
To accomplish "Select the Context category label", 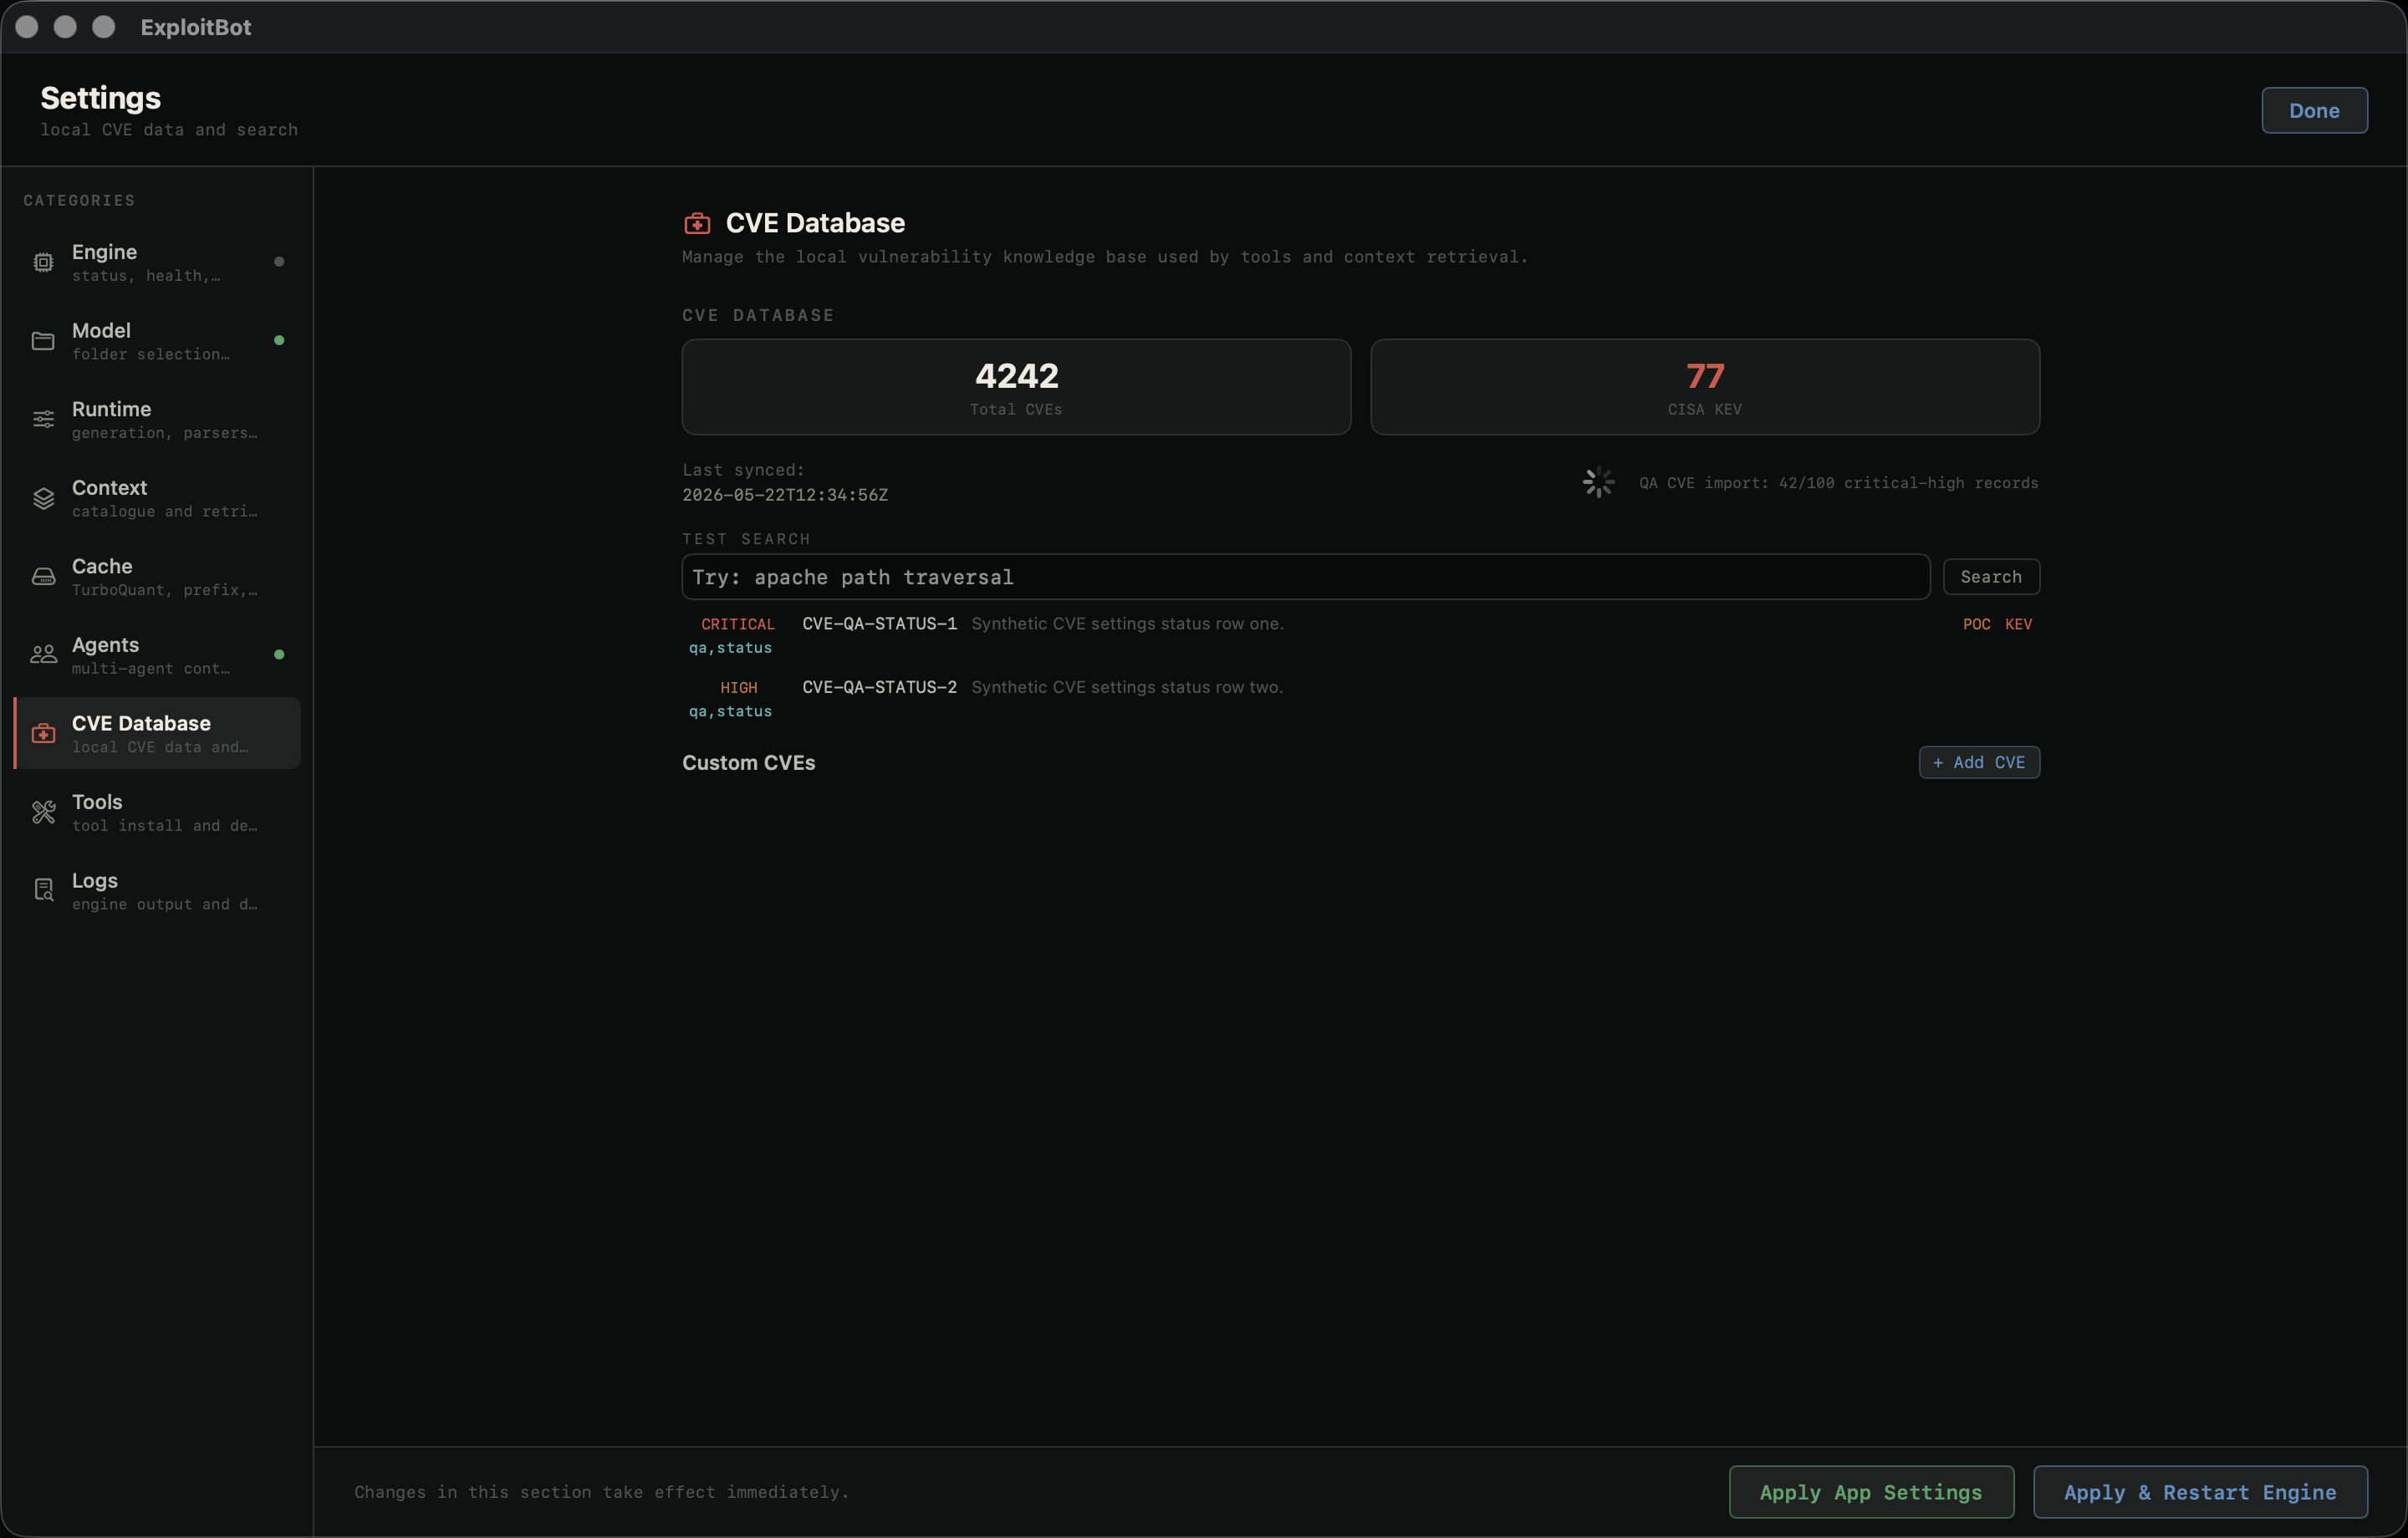I will click(109, 488).
